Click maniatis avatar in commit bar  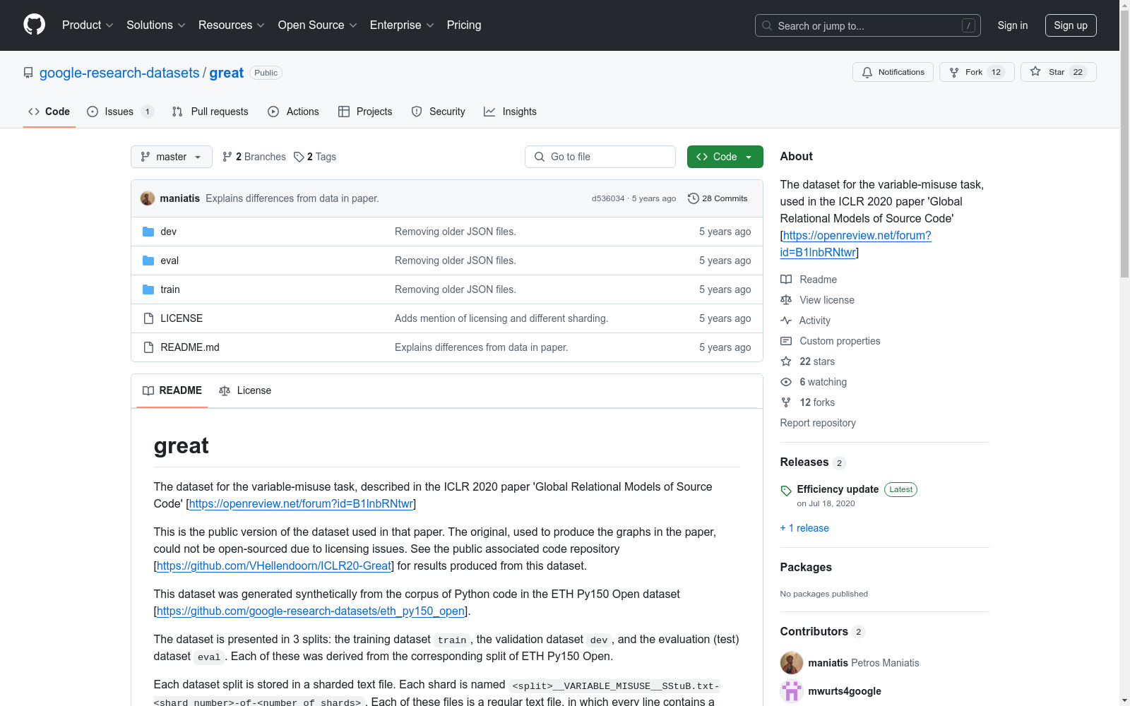point(148,198)
